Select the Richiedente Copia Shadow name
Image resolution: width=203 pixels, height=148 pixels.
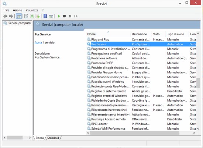click(110, 101)
